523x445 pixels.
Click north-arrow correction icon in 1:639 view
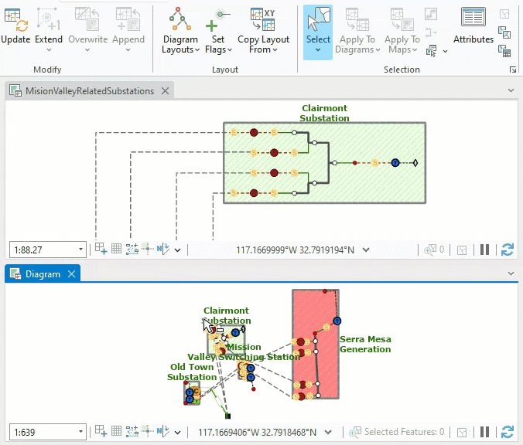(162, 431)
